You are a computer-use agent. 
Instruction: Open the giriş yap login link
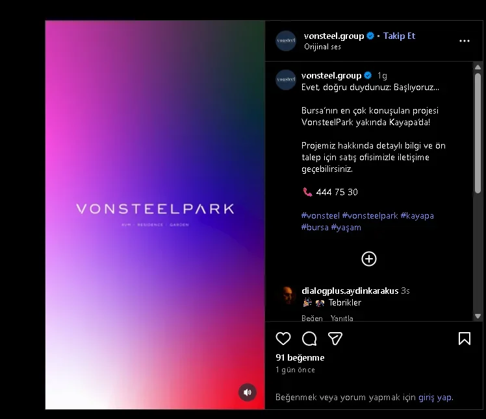(x=436, y=397)
